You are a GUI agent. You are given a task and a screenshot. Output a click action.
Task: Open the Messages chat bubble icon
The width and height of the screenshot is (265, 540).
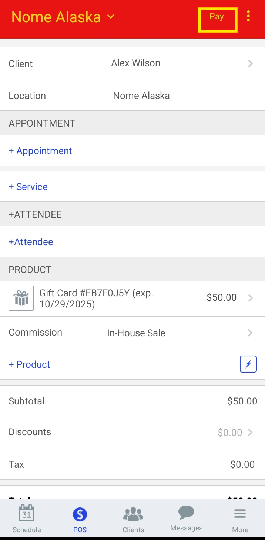coord(186,513)
